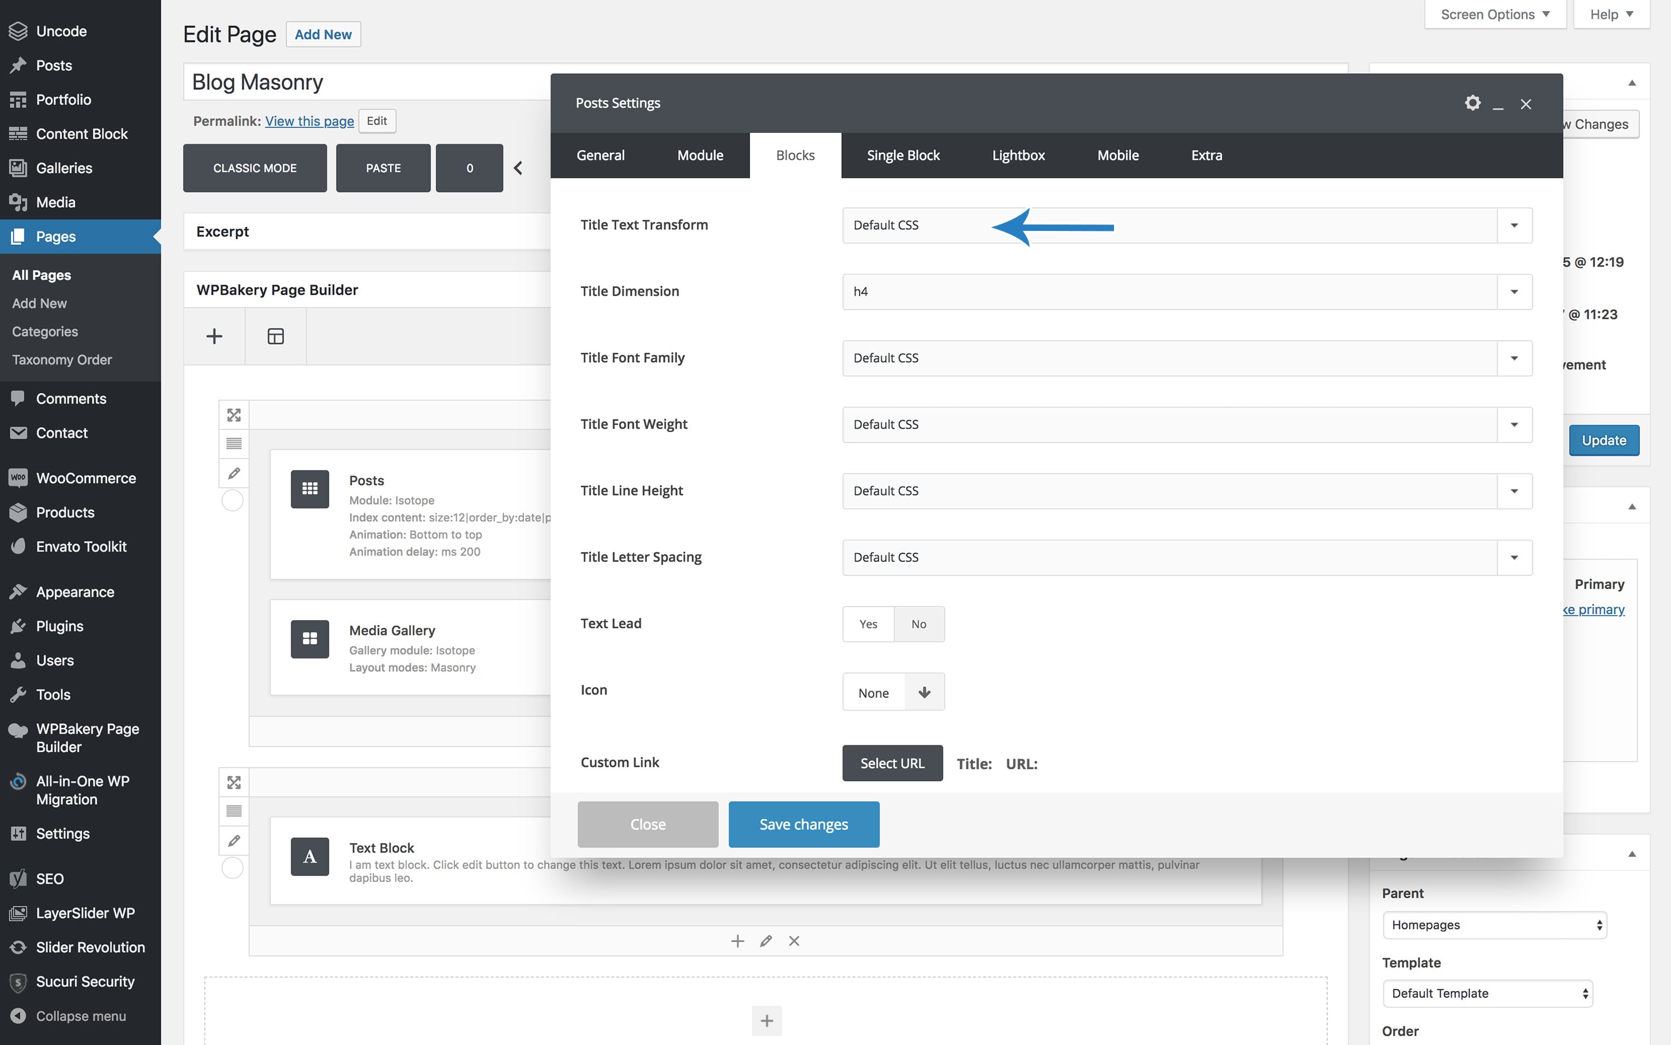The width and height of the screenshot is (1671, 1045).
Task: Expand the first row fullscreen icon
Action: [x=234, y=415]
